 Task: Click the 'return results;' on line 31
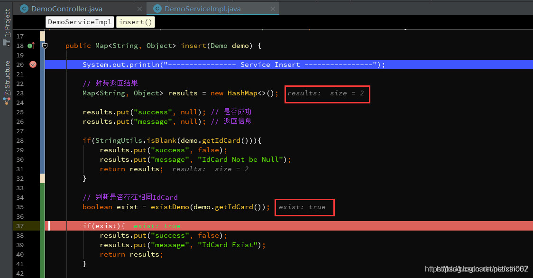click(131, 169)
